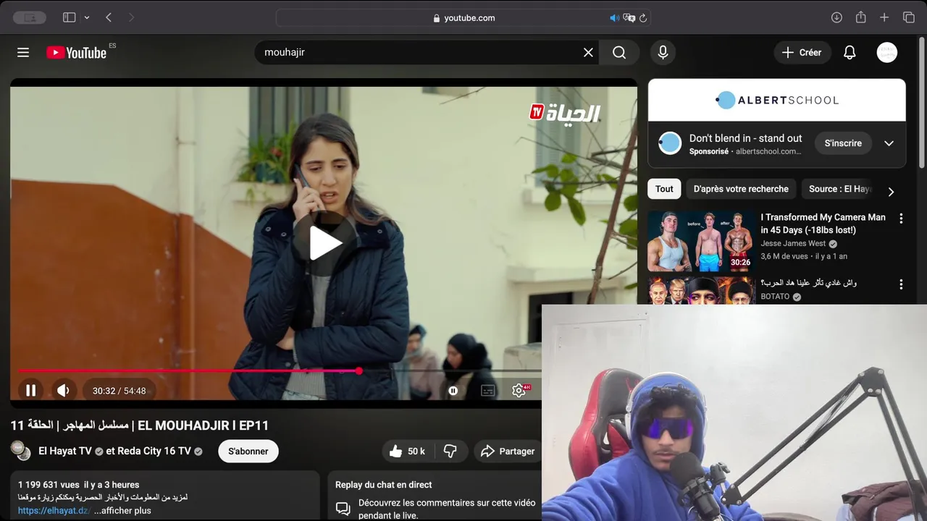The image size is (927, 521).
Task: Open the El Hayat TV channel avatar
Action: [21, 451]
